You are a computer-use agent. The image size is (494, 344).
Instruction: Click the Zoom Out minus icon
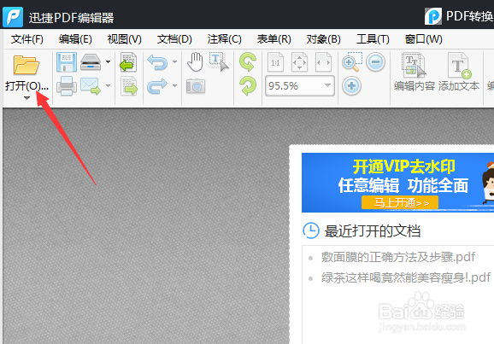[375, 62]
